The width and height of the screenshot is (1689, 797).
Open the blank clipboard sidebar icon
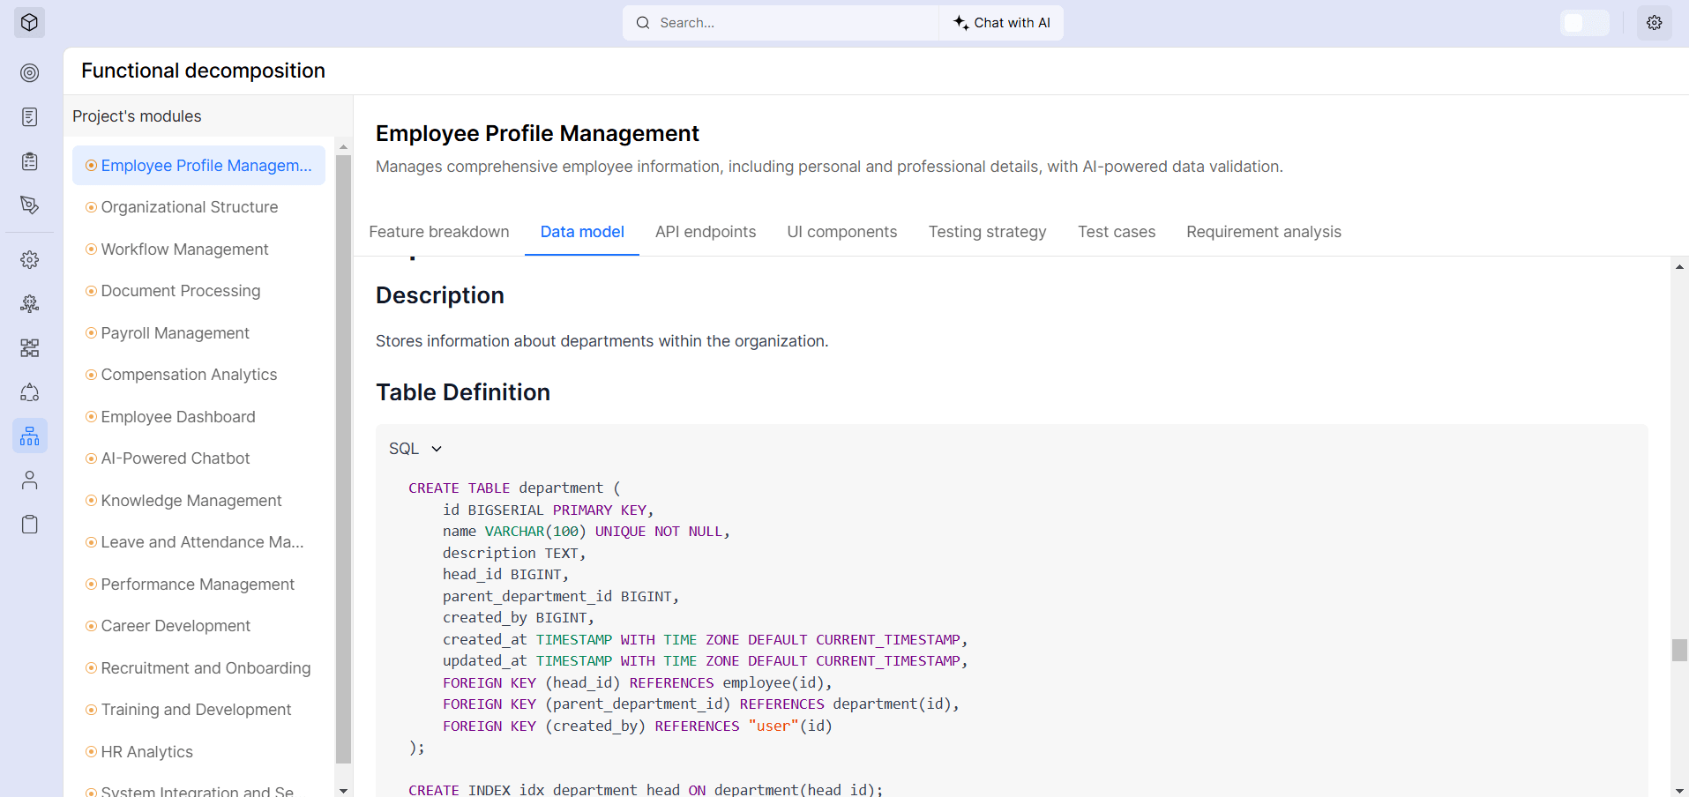[x=30, y=525]
